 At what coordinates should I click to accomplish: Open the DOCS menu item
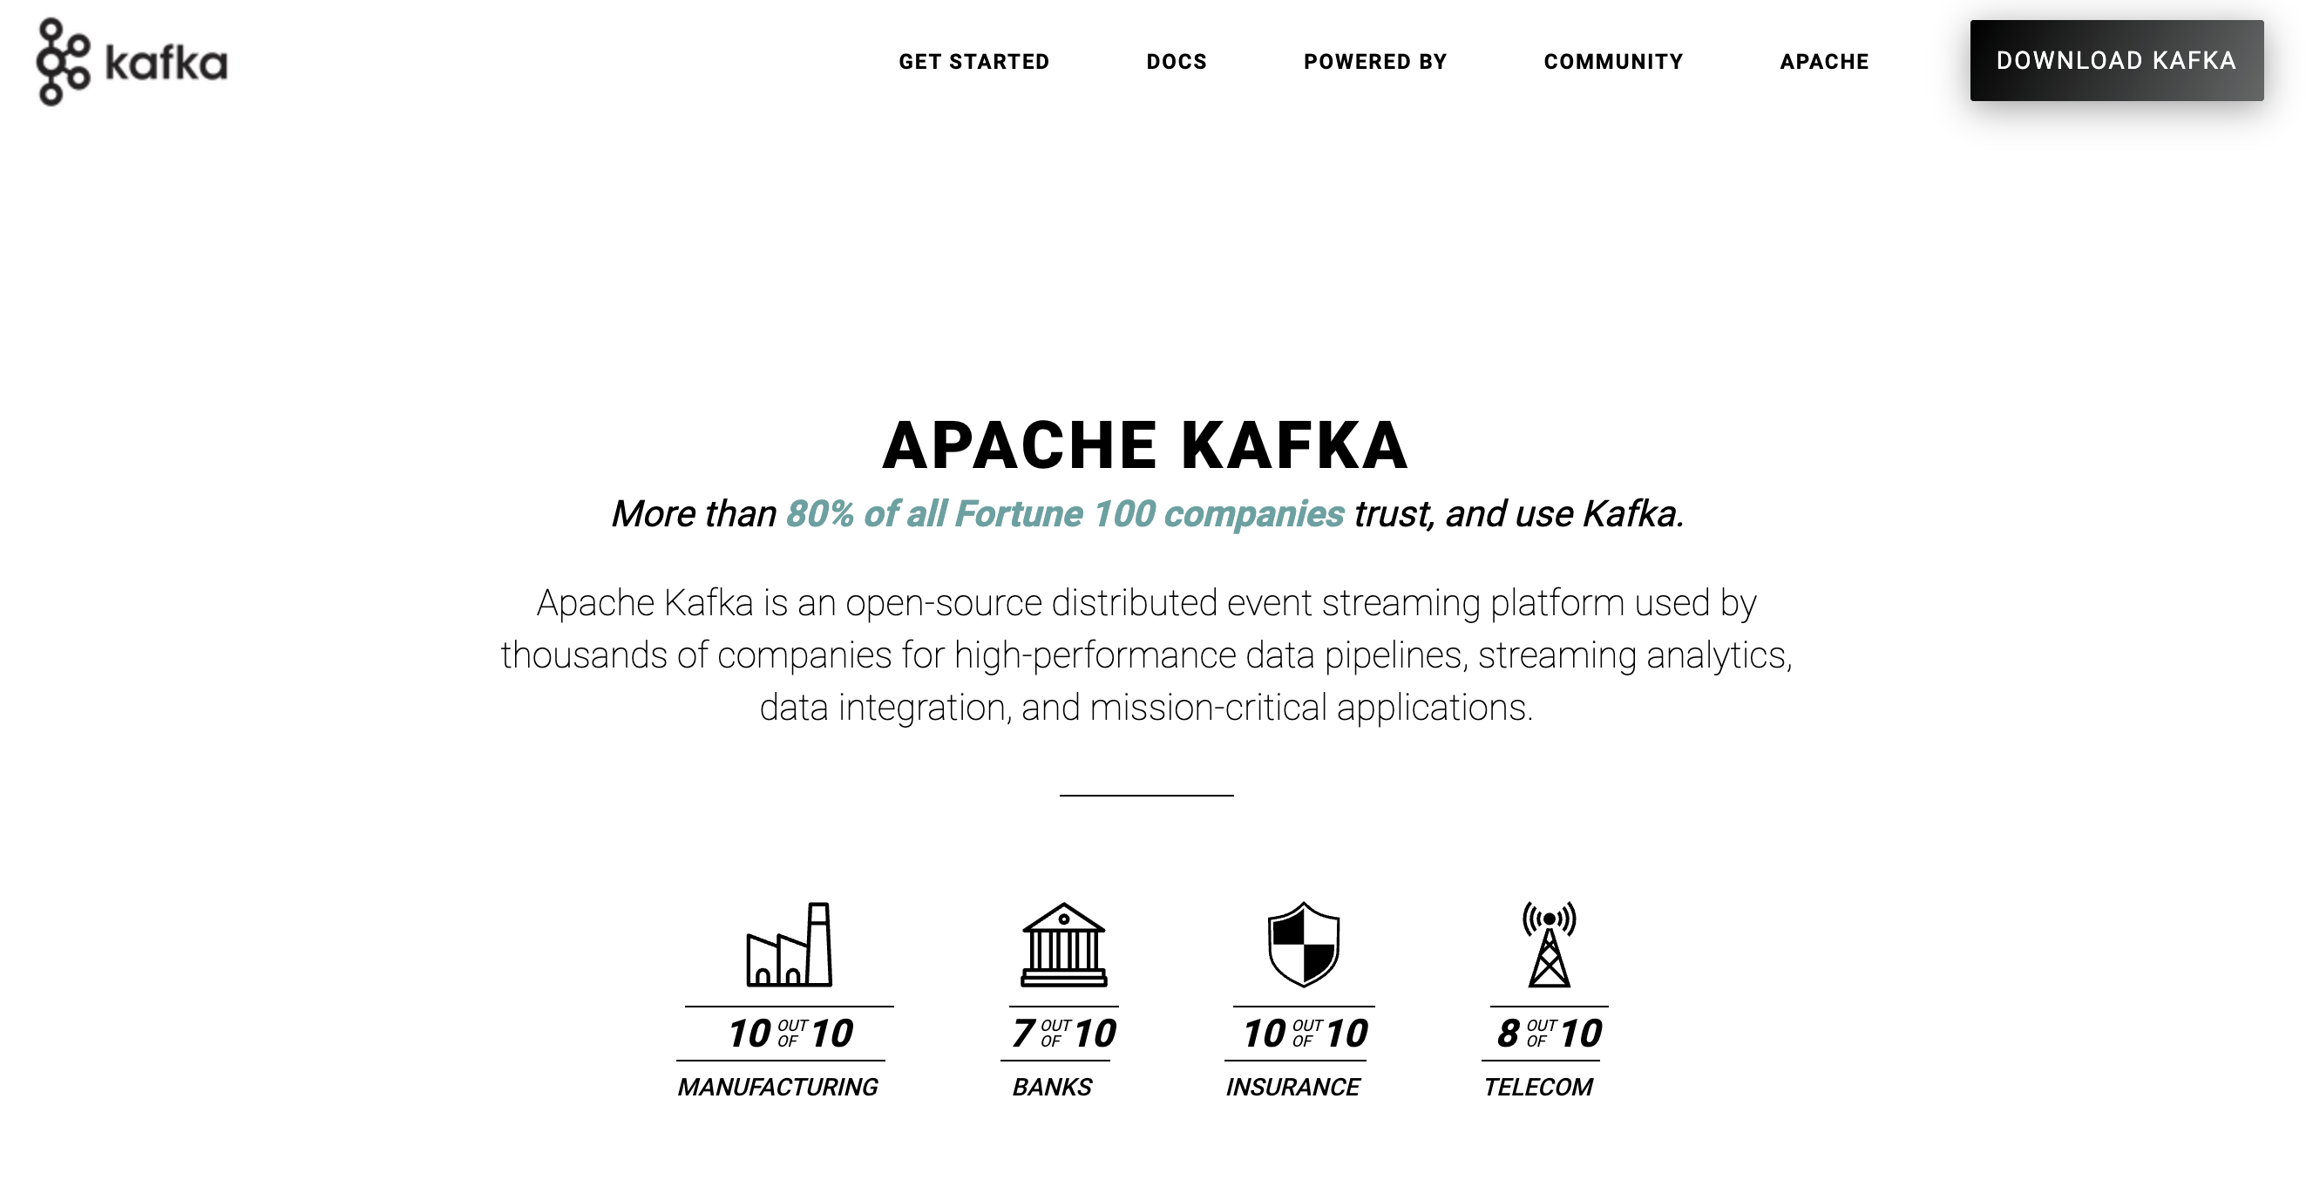pos(1177,62)
